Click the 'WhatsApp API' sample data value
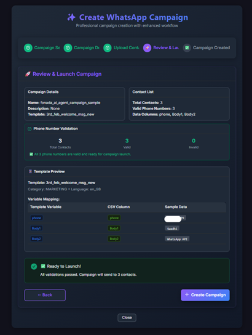Screen dimensions: 252x335 177,239
